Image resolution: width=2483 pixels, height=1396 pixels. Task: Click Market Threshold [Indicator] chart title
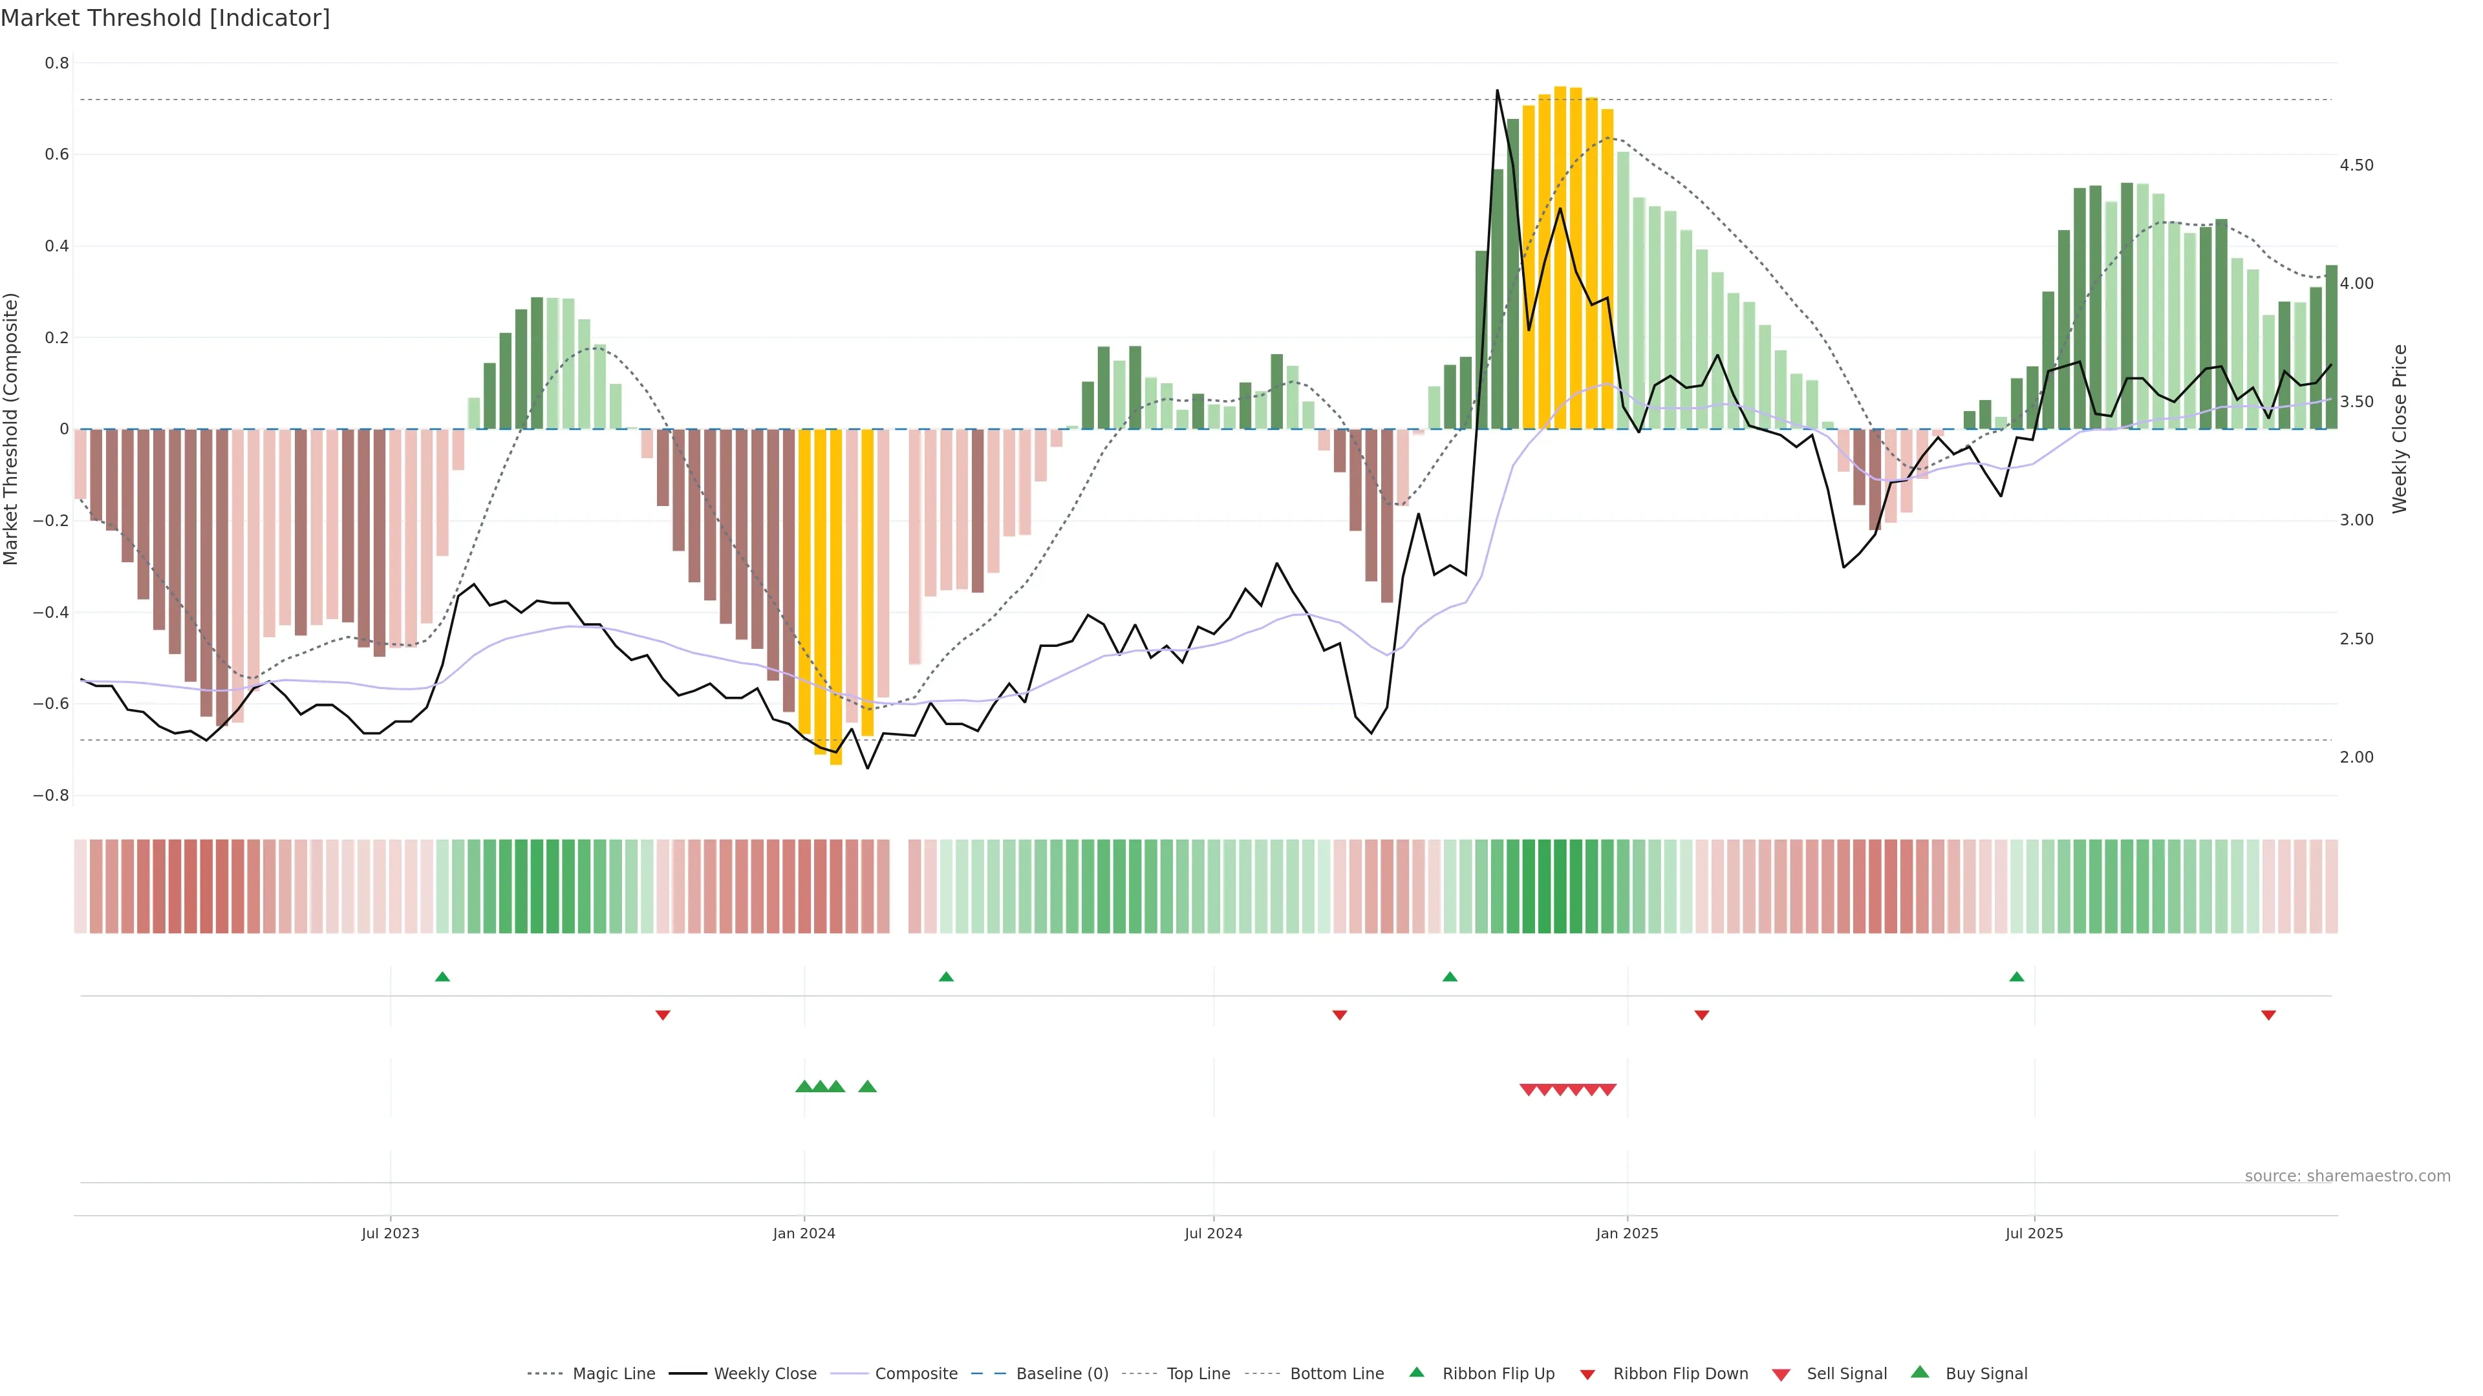[165, 17]
